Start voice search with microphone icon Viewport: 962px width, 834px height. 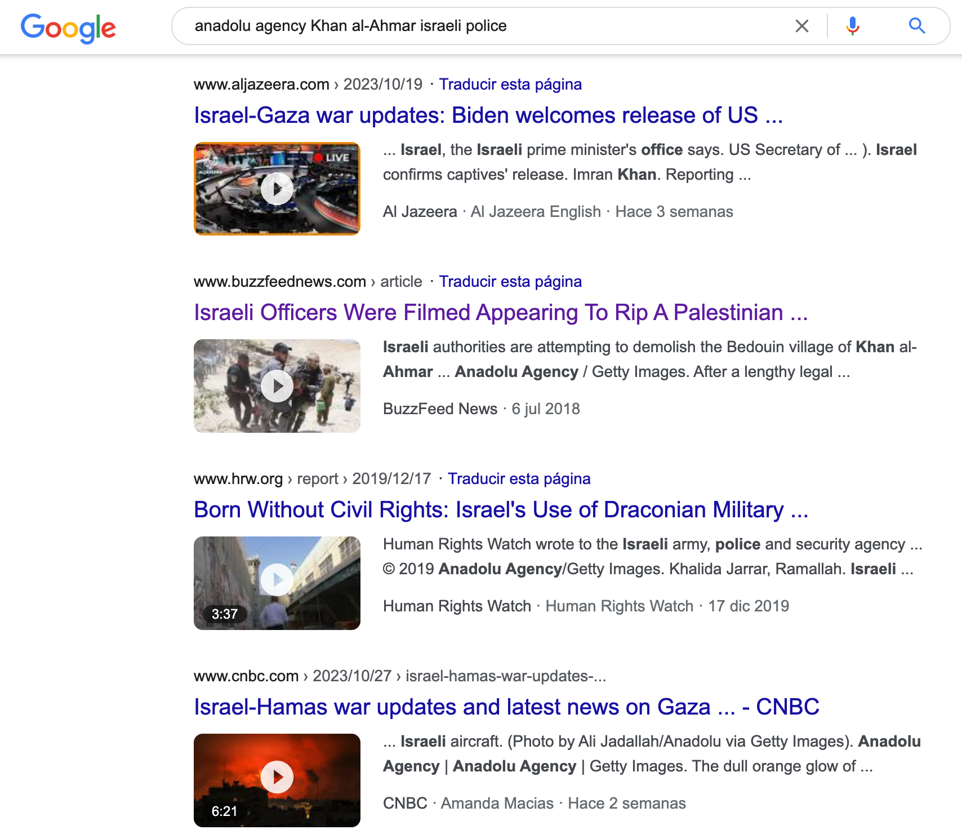(852, 26)
